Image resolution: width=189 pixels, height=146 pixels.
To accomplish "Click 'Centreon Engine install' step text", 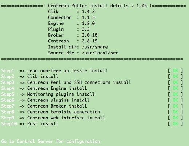I will [57, 88].
